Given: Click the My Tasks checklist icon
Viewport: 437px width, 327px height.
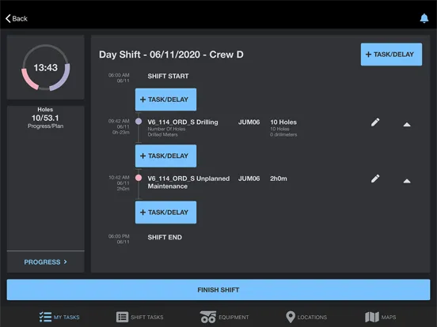Looking at the screenshot, I should coord(45,317).
